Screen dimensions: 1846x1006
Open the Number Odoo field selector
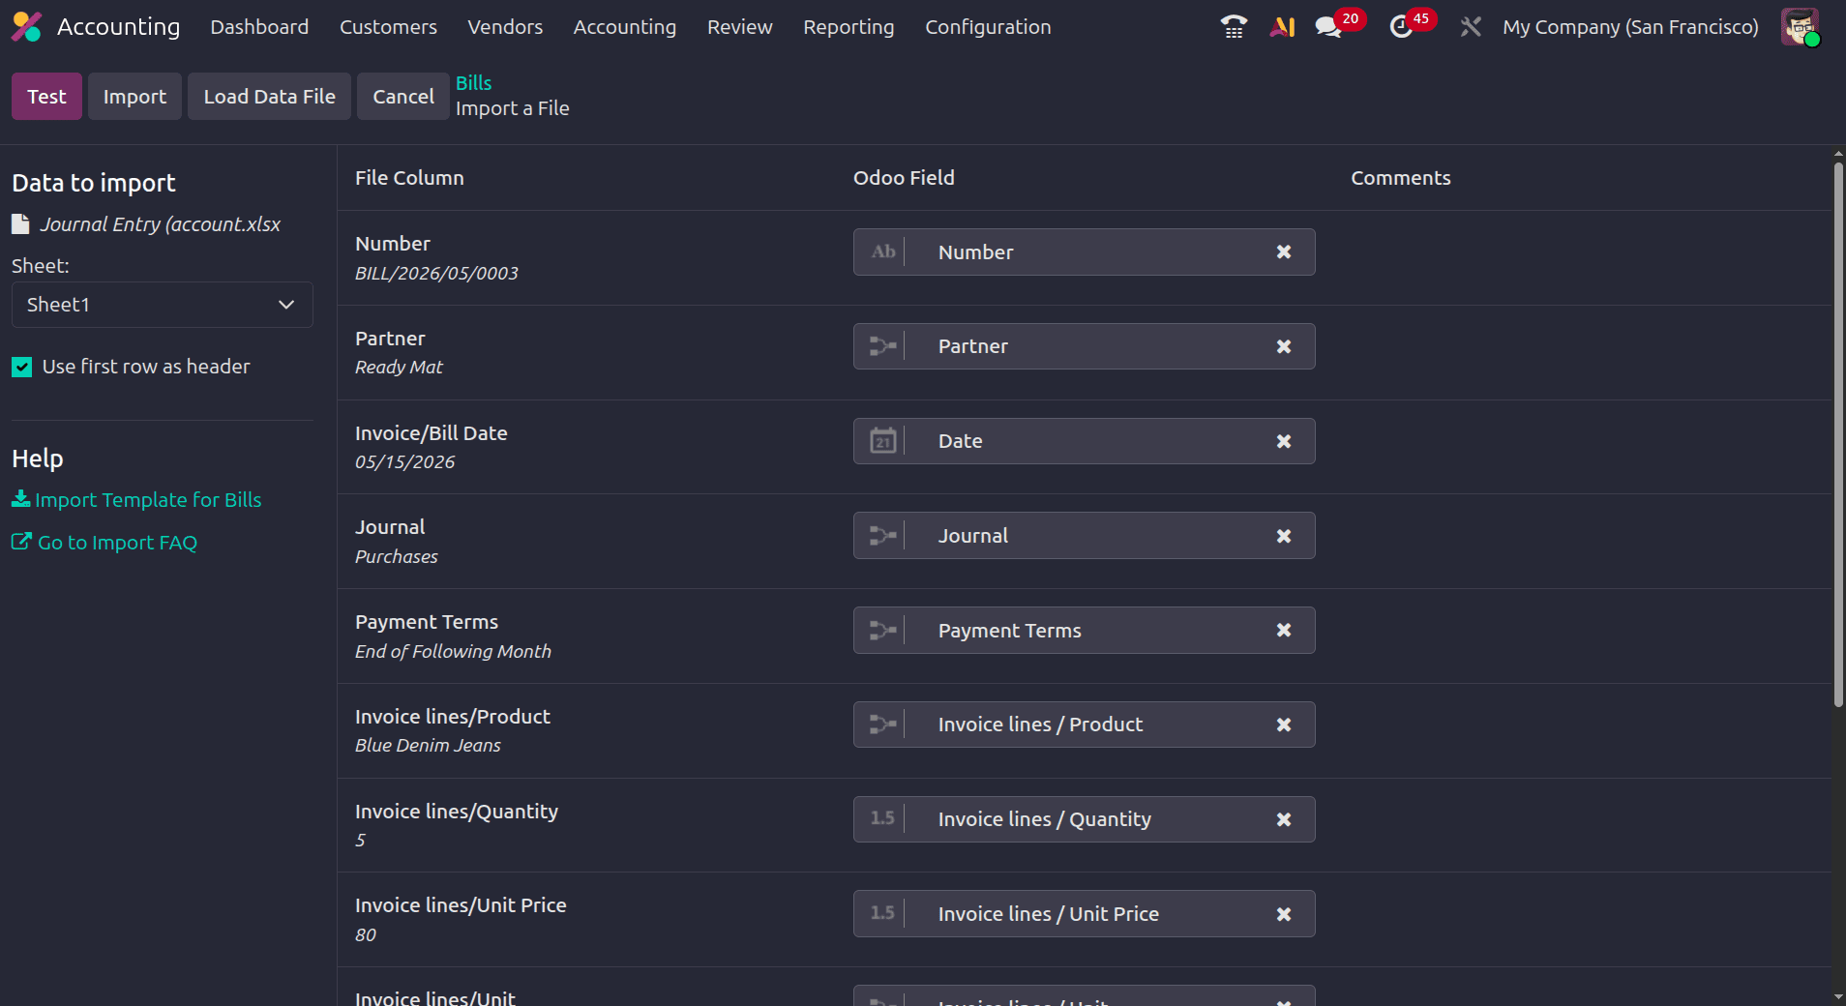point(1084,251)
